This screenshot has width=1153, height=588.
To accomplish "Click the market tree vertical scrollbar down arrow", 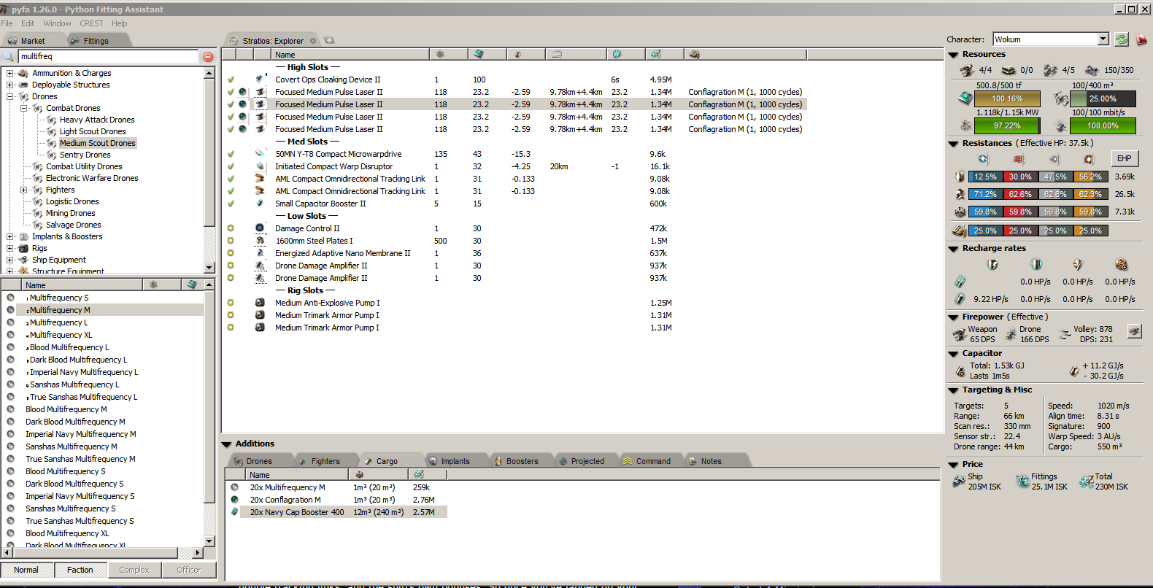I will (209, 268).
